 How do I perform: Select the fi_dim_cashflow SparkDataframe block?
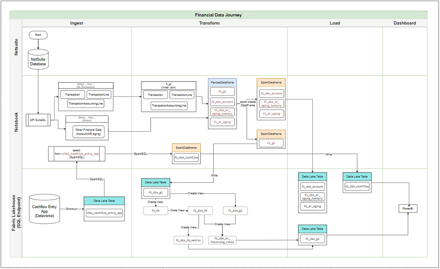tap(186, 158)
